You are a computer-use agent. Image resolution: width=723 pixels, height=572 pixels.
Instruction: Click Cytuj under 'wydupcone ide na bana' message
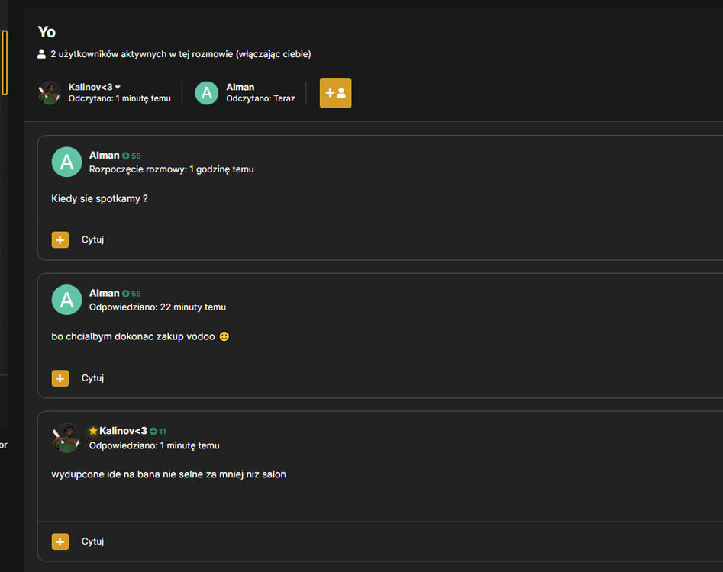coord(92,541)
